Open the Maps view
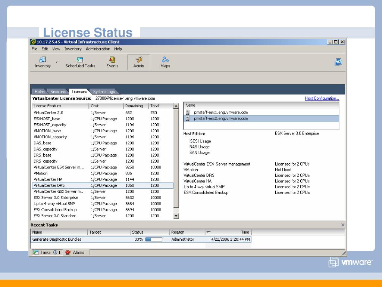This screenshot has height=287, width=382. point(165,62)
